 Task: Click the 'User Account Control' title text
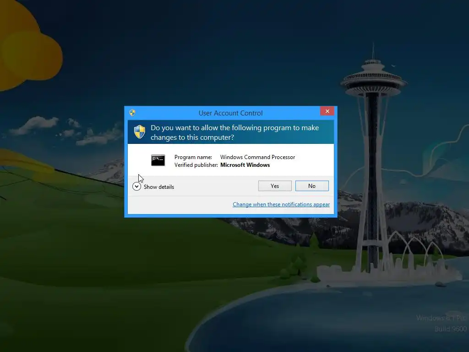(231, 113)
